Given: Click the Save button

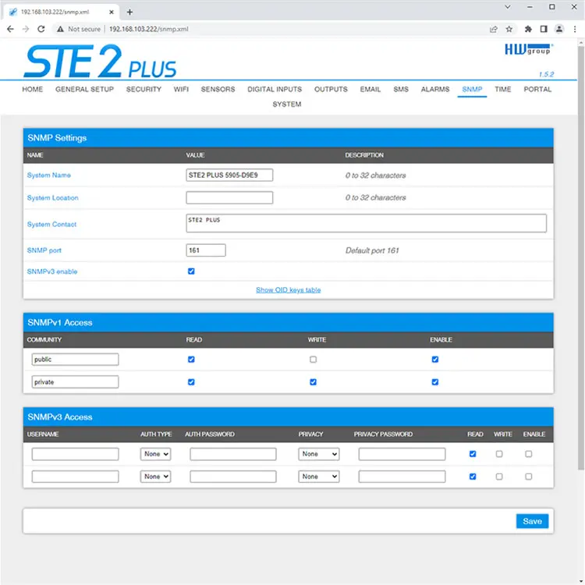Looking at the screenshot, I should click(532, 521).
